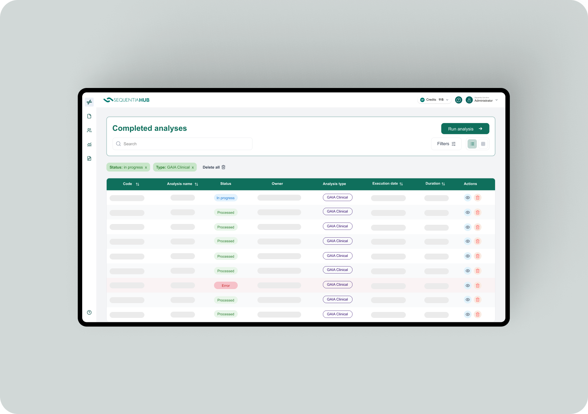Screen dimensions: 588x414
Task: Open the help chat icon in the header
Action: (x=458, y=100)
